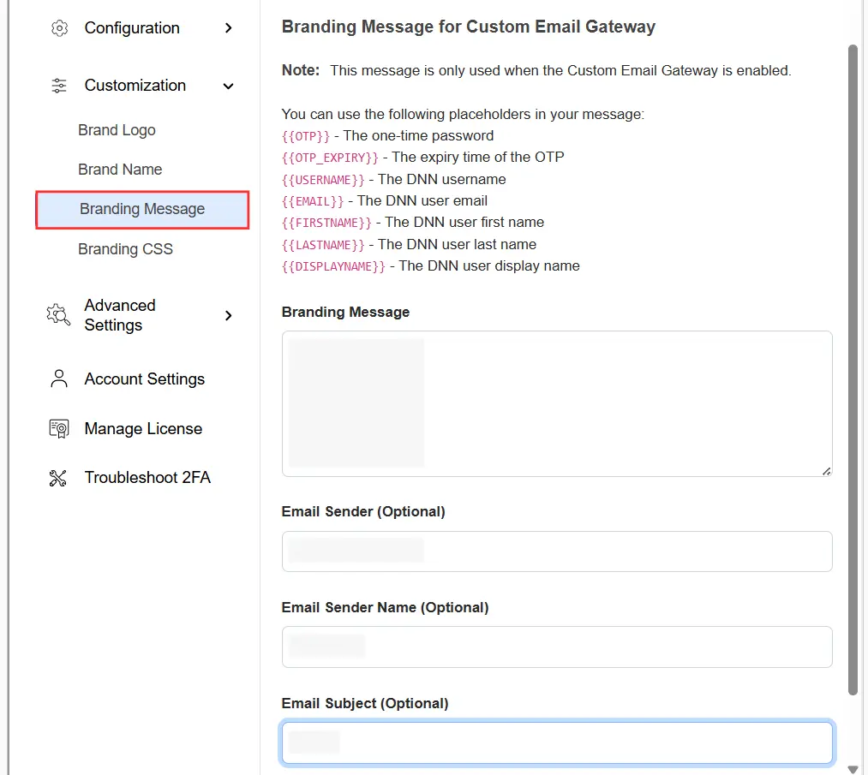This screenshot has width=868, height=775.
Task: Collapse the Customization section chevron
Action: coord(228,86)
